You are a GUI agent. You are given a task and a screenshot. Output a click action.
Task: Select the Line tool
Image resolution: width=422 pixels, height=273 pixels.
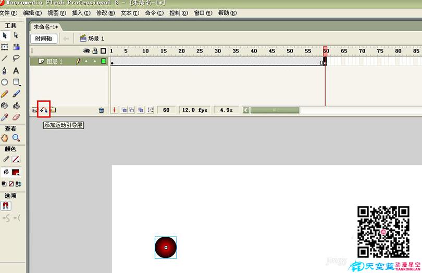(5, 58)
